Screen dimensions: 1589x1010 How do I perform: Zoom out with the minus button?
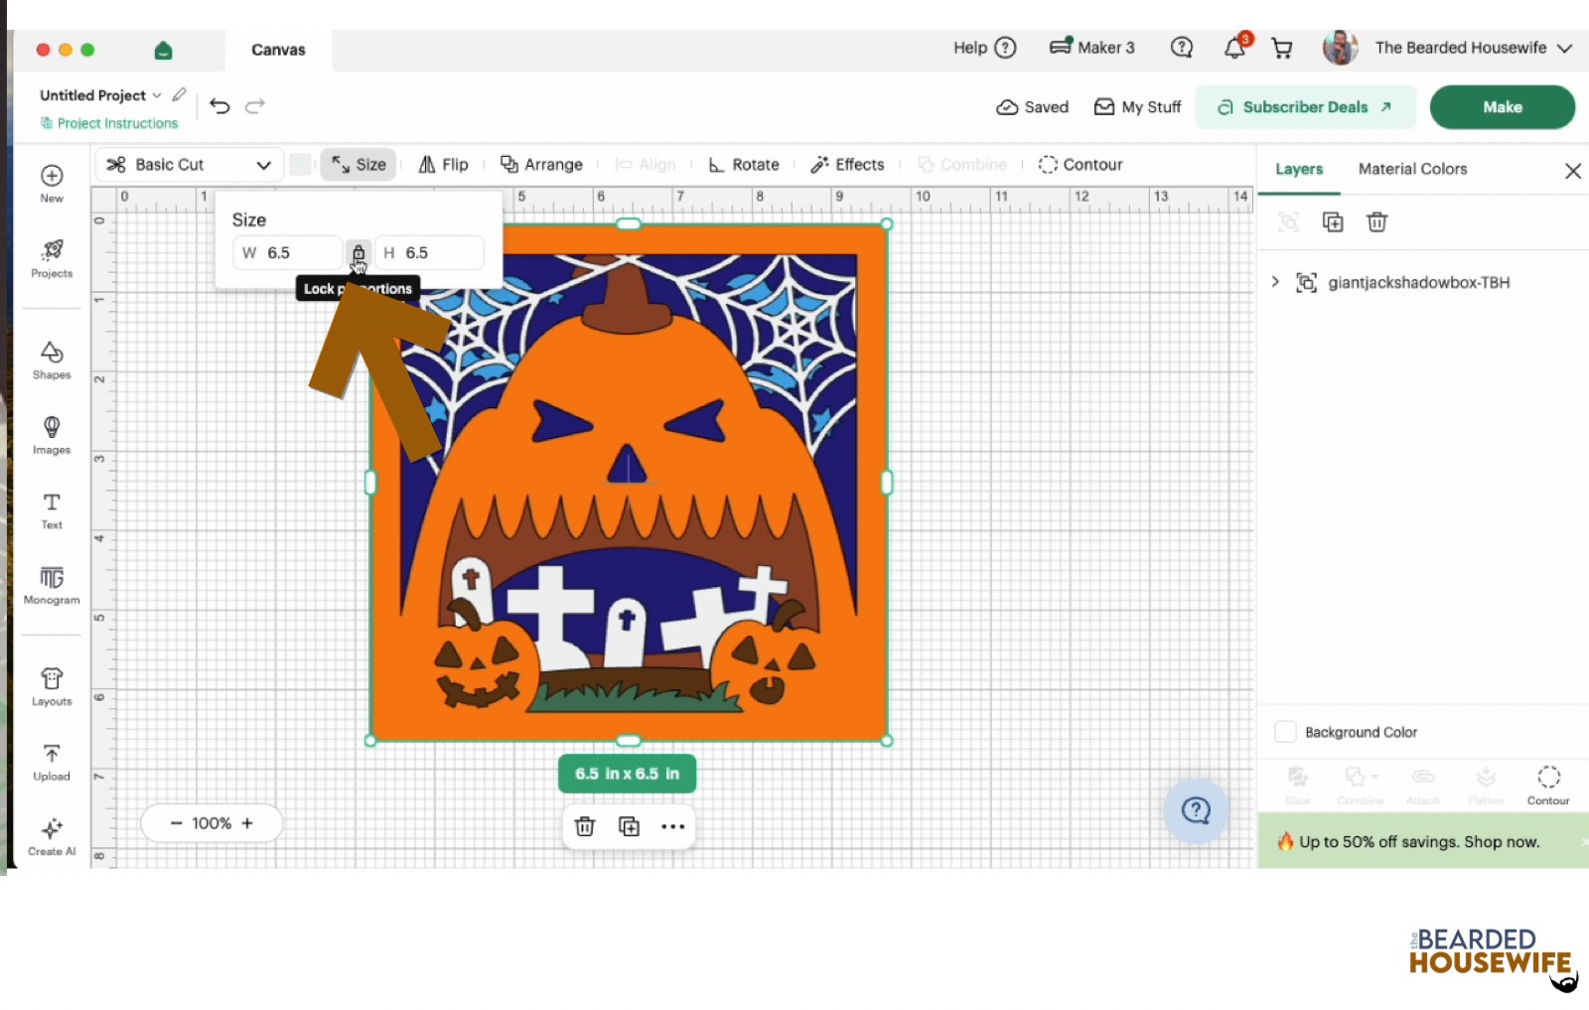pos(176,823)
